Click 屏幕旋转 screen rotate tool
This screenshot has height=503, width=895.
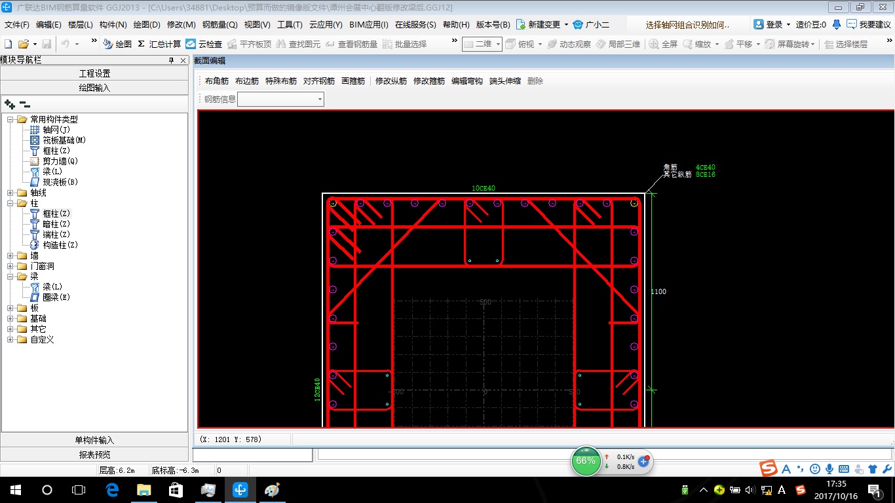(787, 44)
